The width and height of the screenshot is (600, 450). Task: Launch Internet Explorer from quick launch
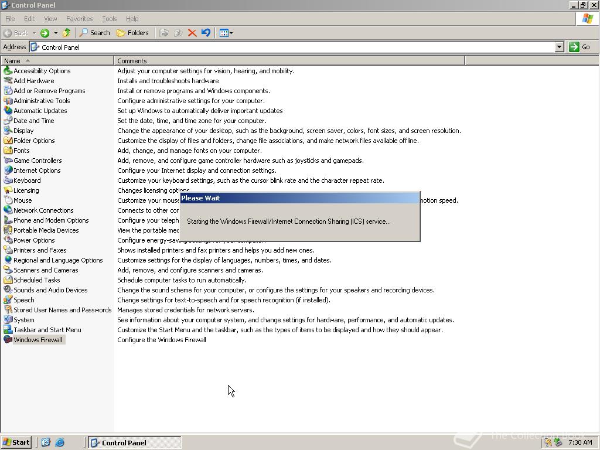pos(60,442)
